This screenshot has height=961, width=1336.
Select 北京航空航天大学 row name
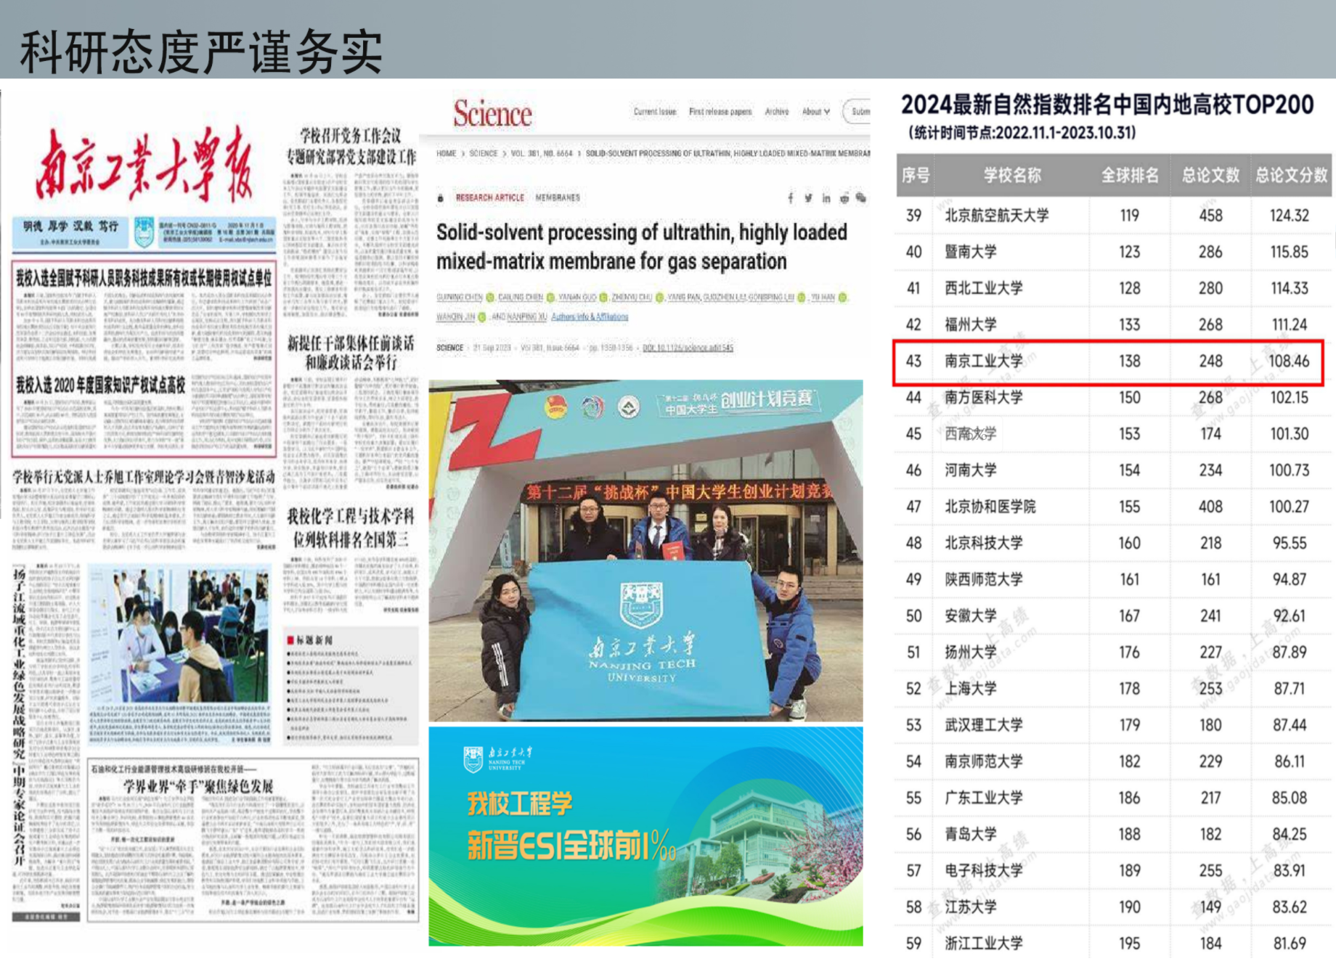[x=996, y=215]
